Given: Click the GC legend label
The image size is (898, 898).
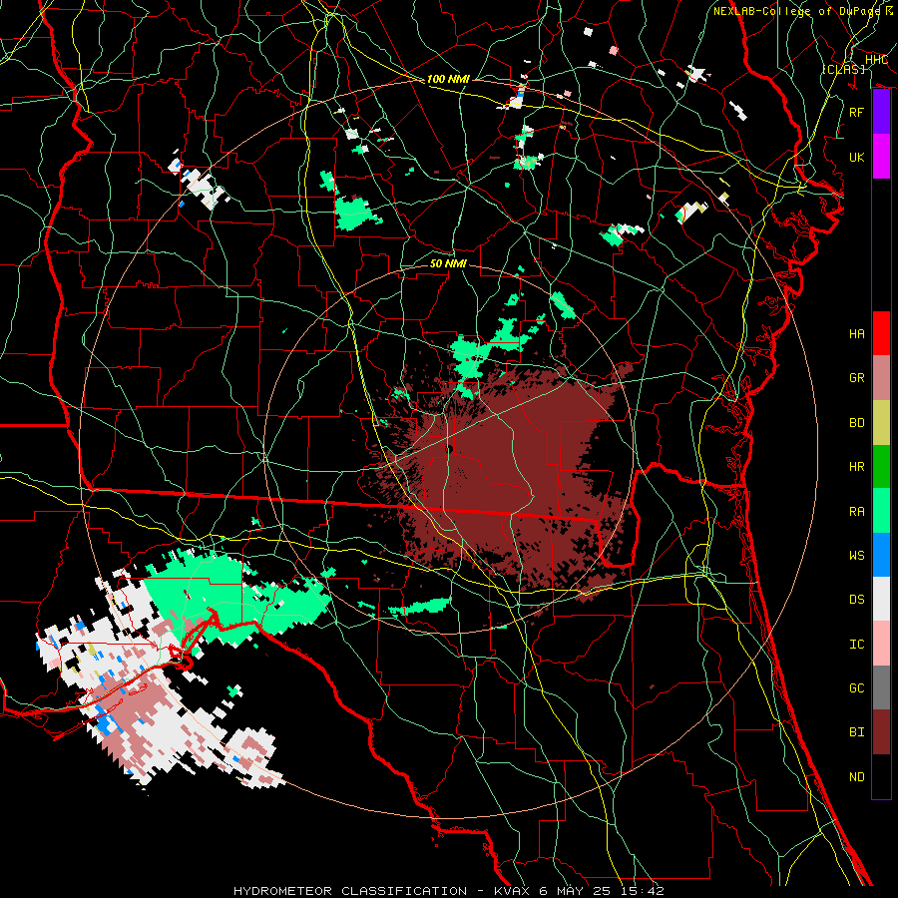Looking at the screenshot, I should pos(857,688).
